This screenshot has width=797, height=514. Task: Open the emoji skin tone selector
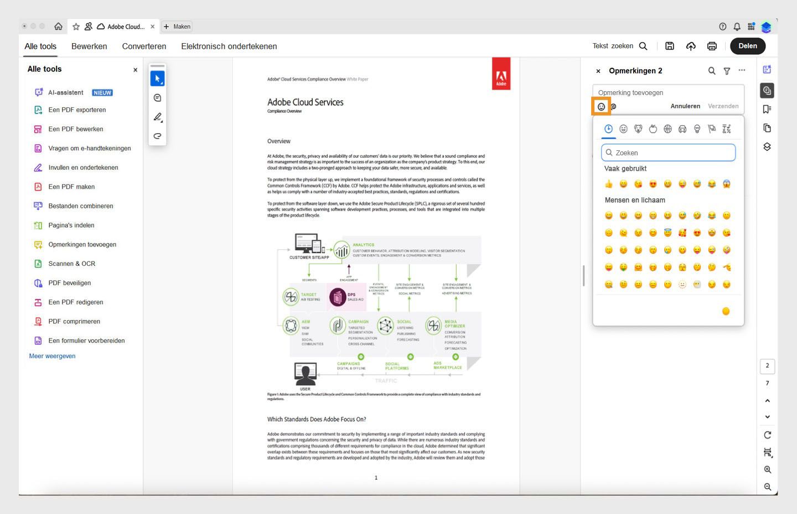[726, 312]
